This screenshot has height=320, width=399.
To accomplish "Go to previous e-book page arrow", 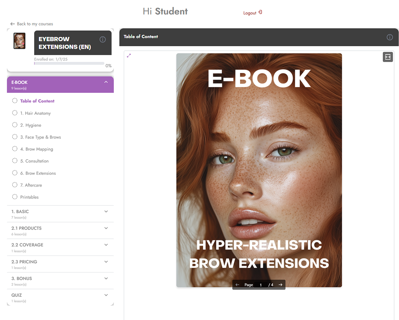I will tap(237, 285).
